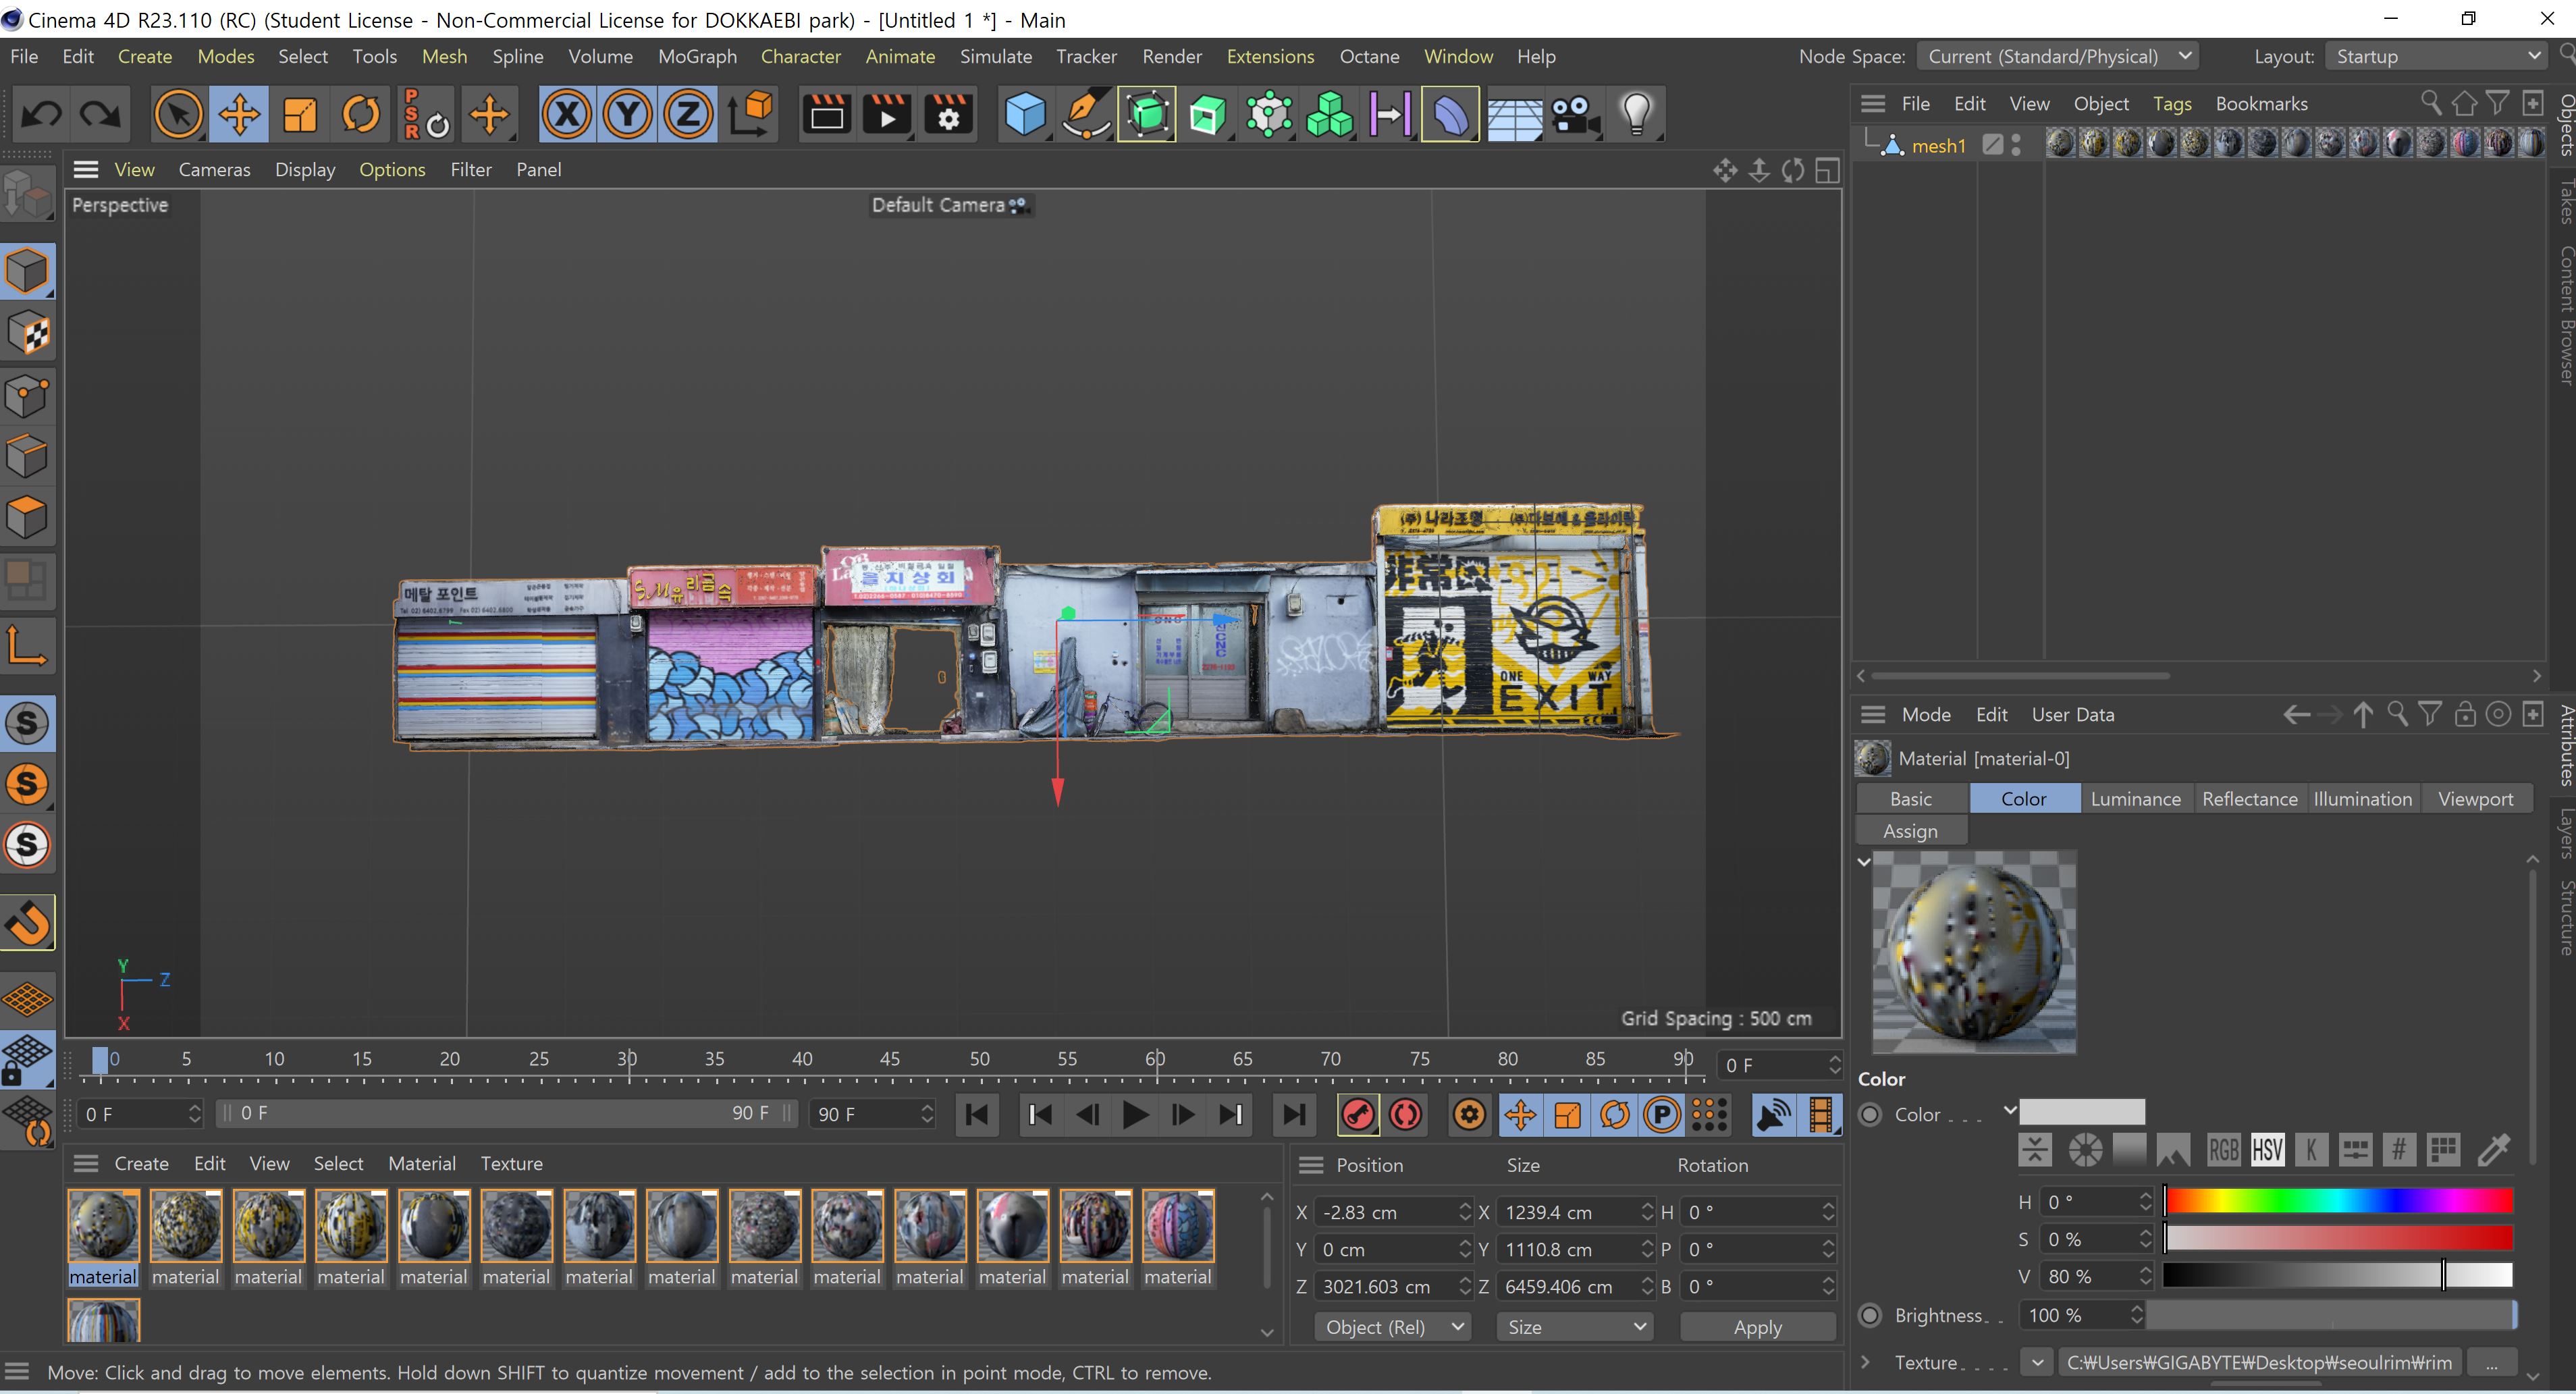Screen dimensions: 2576x1394
Task: Play animation forward
Action: (x=1135, y=1114)
